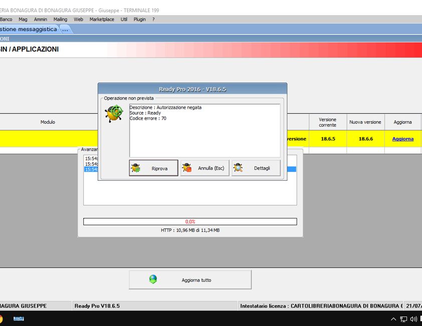Open error Dettagli button

point(256,168)
